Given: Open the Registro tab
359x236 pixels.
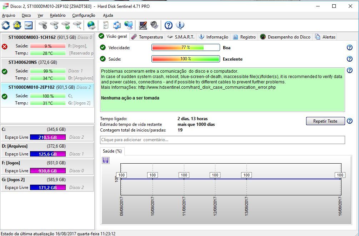Looking at the screenshot, I should click(x=244, y=37).
